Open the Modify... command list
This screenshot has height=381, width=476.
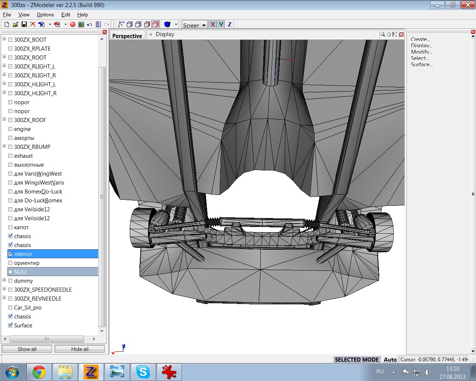421,52
